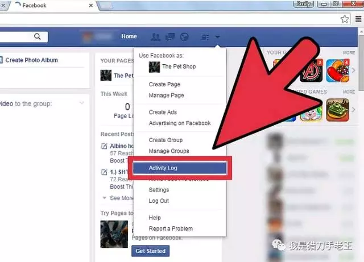
Task: Open Chrome hamburger menu
Action: [x=358, y=19]
